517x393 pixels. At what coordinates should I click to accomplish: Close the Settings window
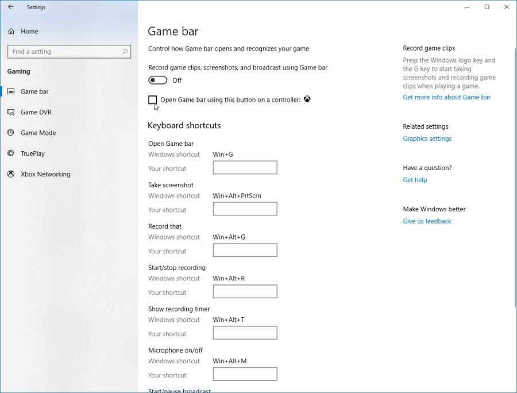[507, 7]
